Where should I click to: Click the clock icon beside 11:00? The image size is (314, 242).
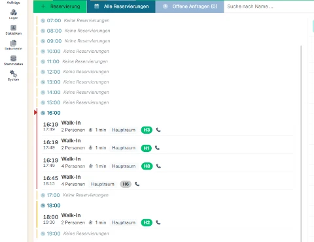[43, 62]
